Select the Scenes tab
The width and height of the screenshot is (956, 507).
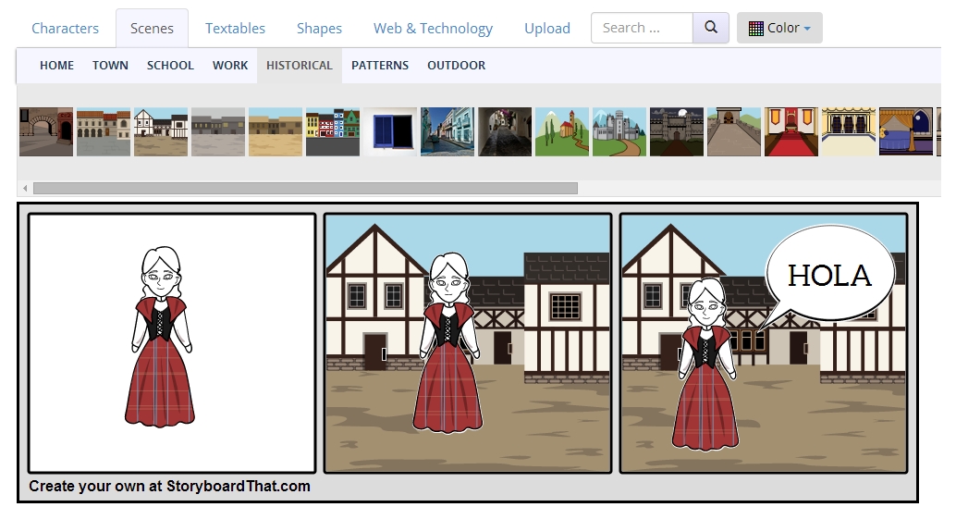[x=152, y=28]
